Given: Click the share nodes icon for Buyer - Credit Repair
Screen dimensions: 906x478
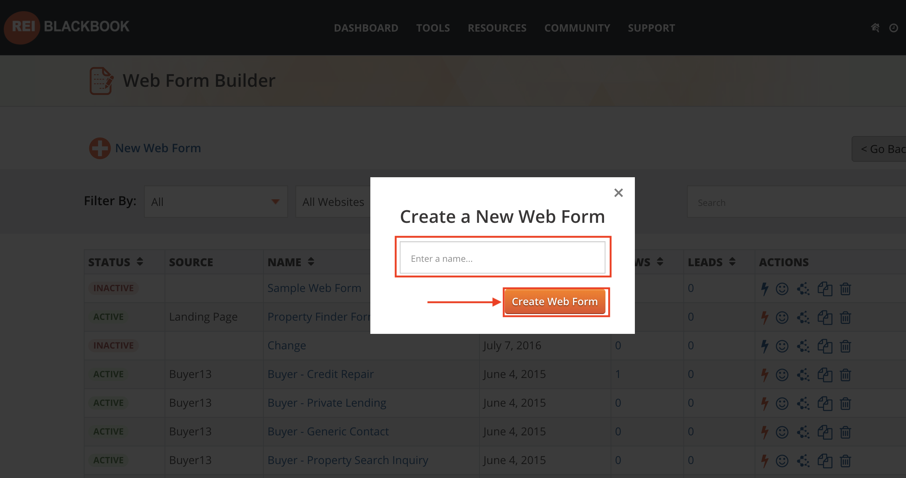Looking at the screenshot, I should (803, 375).
